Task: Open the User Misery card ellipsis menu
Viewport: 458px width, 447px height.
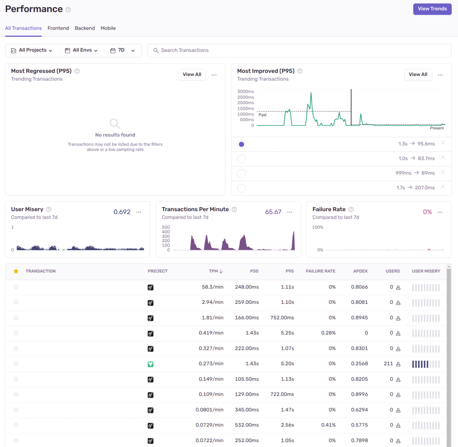Action: [x=139, y=212]
